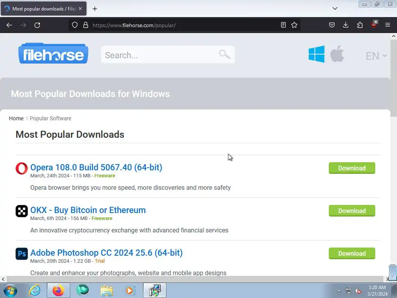
Task: Expand the list all tabs chevron
Action: click(x=335, y=9)
